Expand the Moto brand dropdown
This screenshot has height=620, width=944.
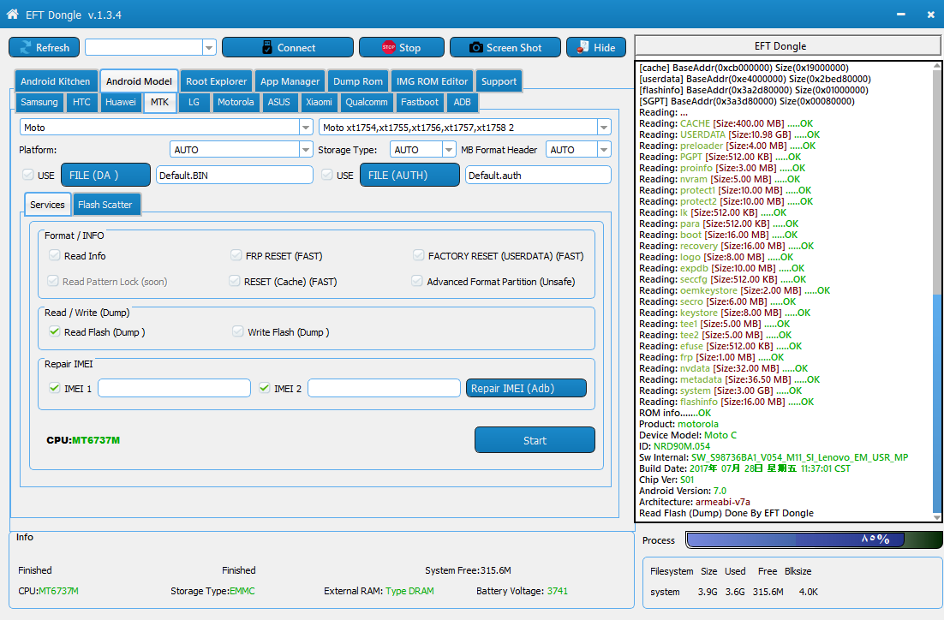coord(306,127)
